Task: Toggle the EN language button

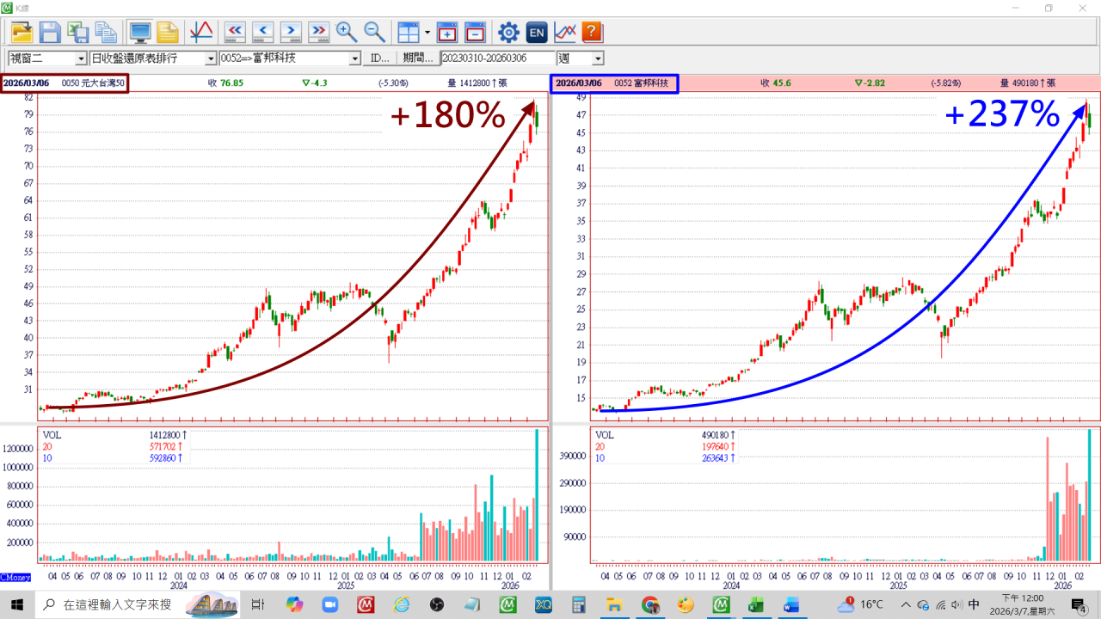Action: point(537,33)
